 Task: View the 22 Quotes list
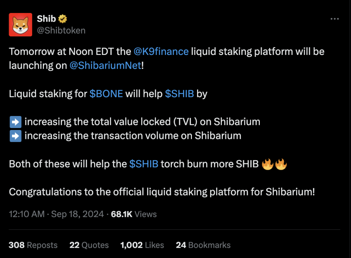(89, 245)
